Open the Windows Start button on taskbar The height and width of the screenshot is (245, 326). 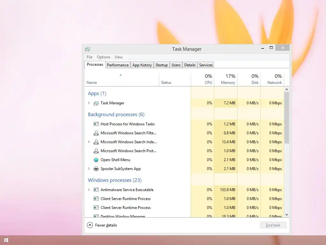click(x=6, y=240)
